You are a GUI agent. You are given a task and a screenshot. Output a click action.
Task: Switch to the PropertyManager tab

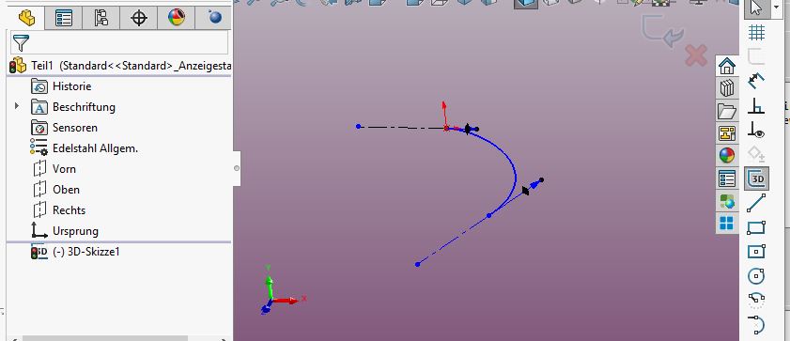(x=64, y=19)
